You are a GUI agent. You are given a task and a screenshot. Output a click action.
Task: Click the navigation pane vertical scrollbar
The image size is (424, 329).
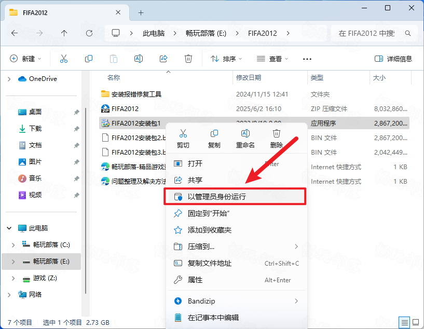(x=86, y=200)
